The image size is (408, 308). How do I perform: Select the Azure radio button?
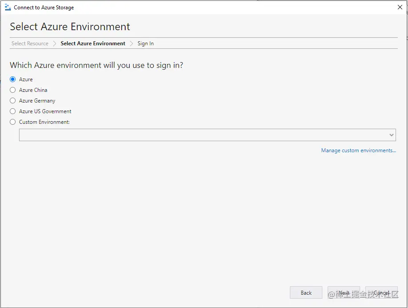tap(12, 79)
